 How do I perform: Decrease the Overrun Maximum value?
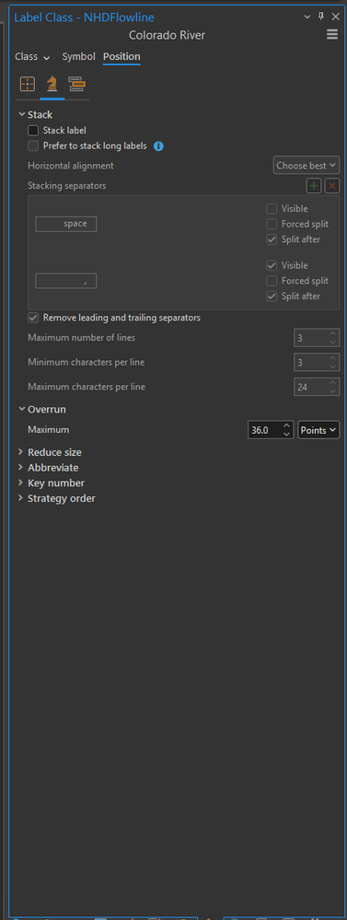click(286, 435)
